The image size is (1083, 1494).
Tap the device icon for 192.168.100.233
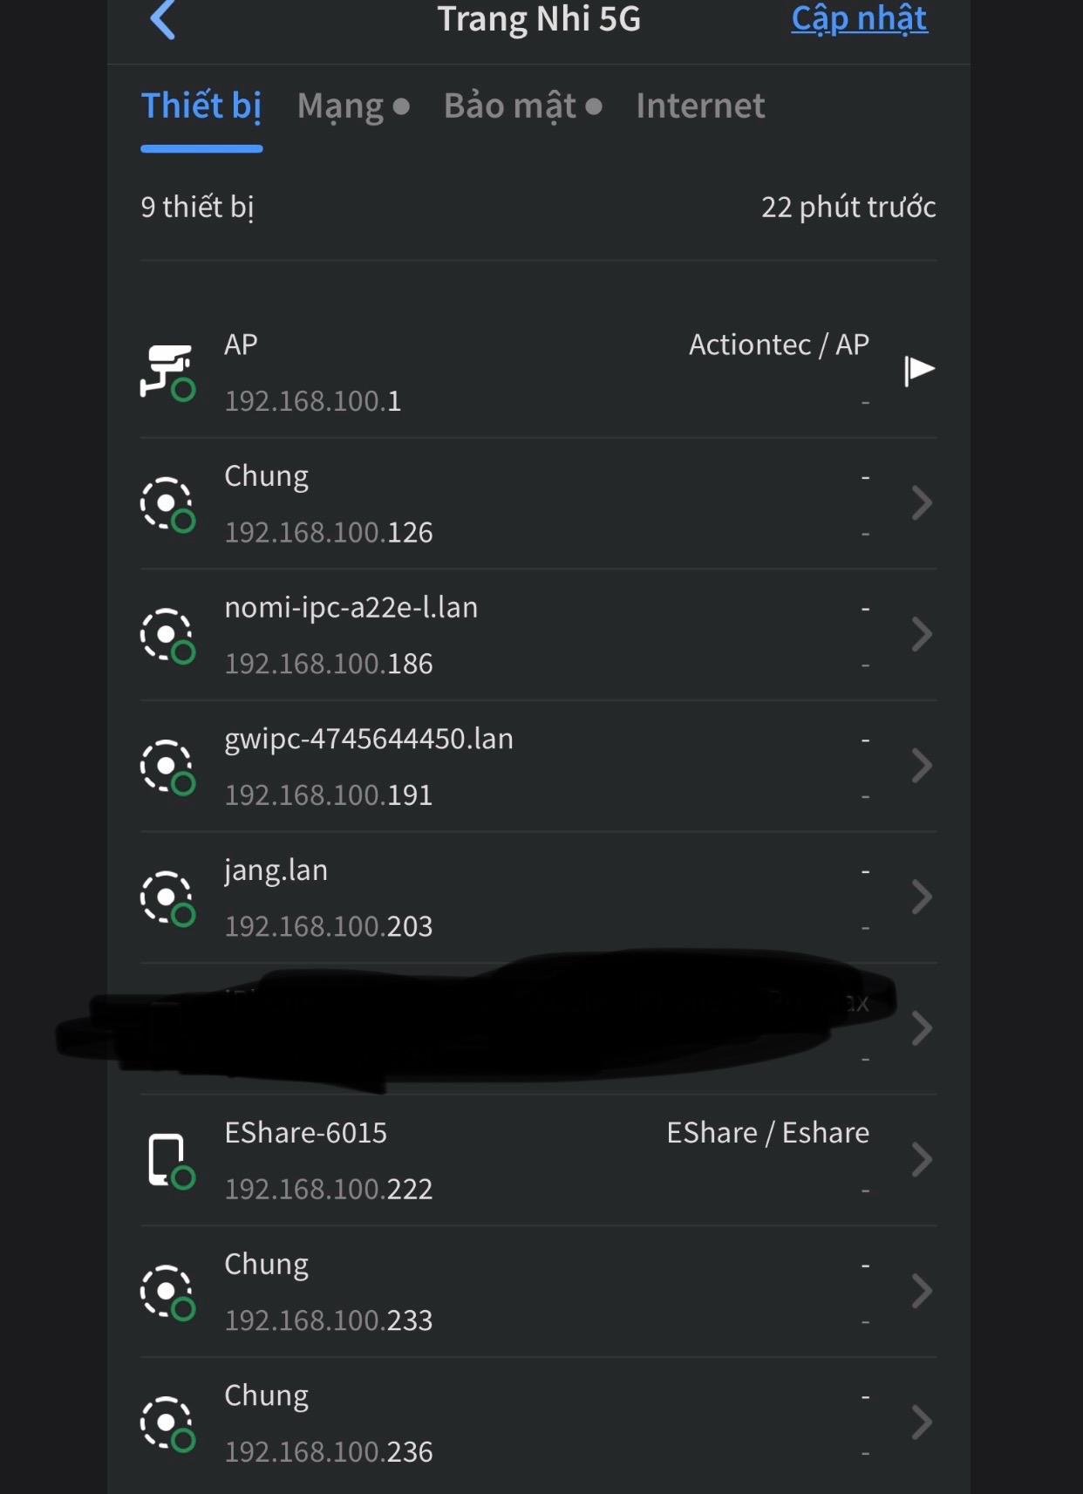[167, 1292]
